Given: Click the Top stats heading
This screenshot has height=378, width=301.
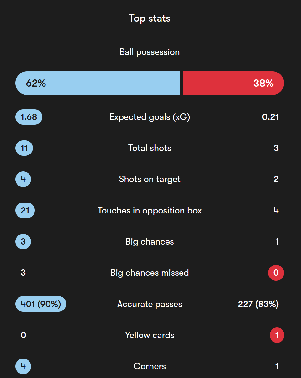Looking at the screenshot, I should pyautogui.click(x=150, y=19).
